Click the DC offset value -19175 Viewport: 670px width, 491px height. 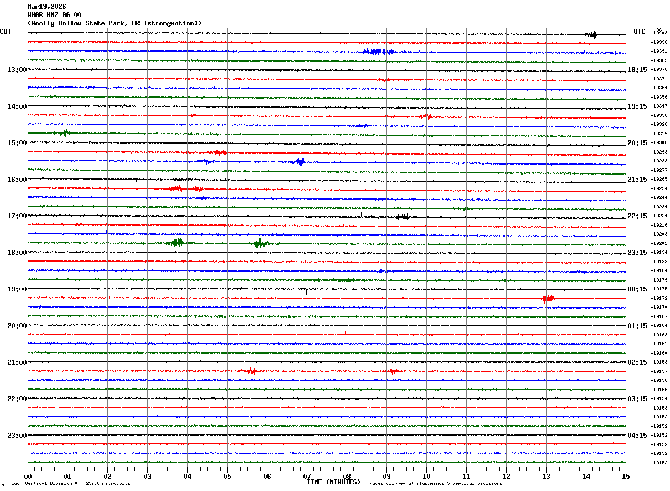(x=659, y=289)
